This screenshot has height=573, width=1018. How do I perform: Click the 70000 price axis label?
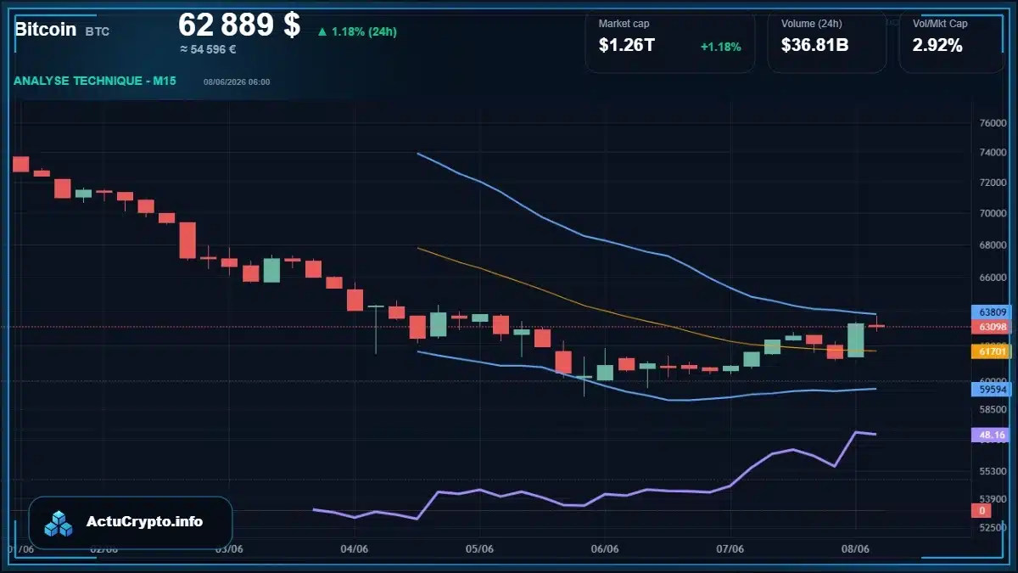992,214
